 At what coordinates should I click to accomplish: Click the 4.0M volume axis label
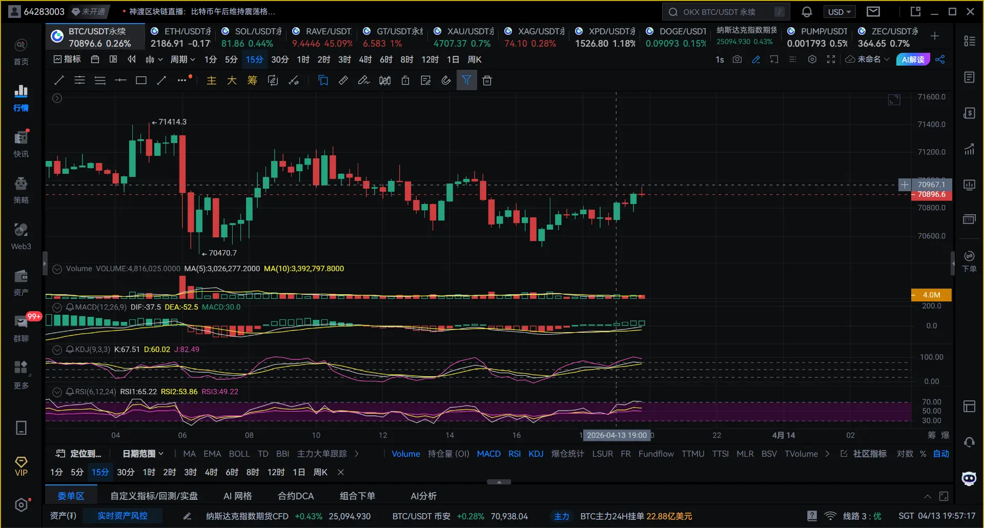931,295
